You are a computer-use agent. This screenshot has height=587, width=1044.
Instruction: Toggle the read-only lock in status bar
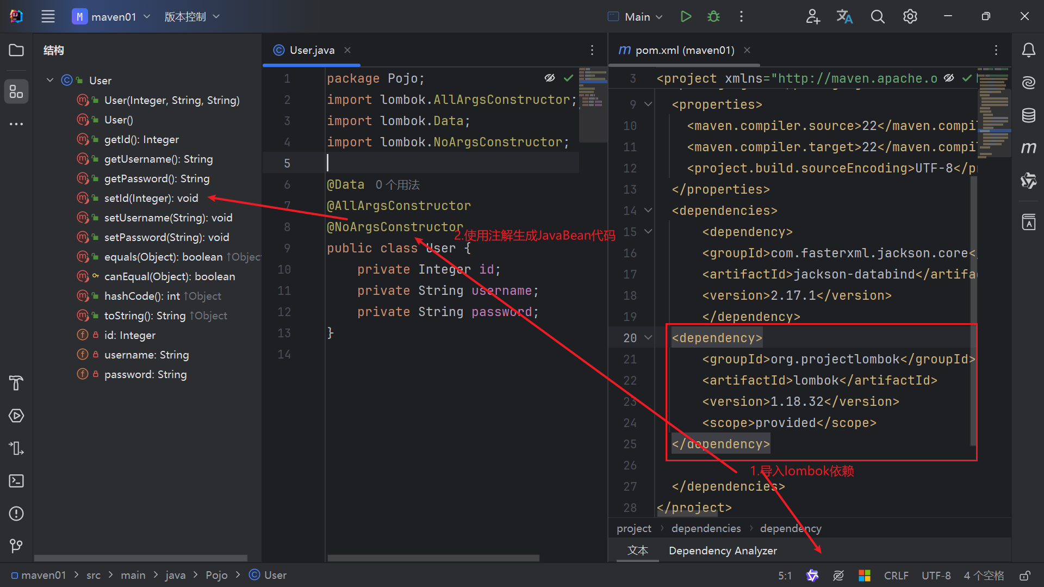tap(1025, 575)
